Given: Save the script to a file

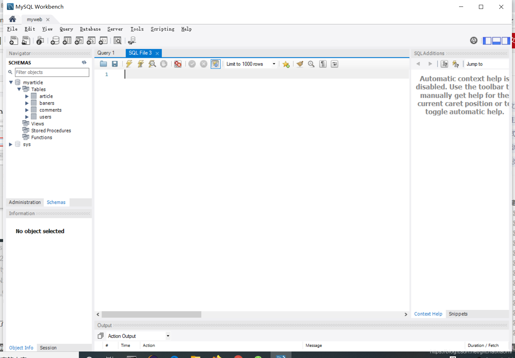Looking at the screenshot, I should coord(115,64).
